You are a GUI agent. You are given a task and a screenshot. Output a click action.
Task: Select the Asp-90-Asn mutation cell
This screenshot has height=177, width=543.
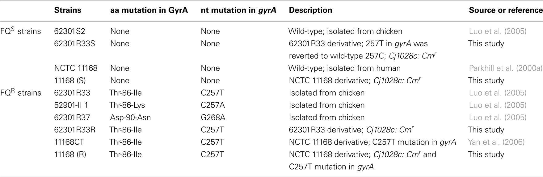[x=130, y=117]
